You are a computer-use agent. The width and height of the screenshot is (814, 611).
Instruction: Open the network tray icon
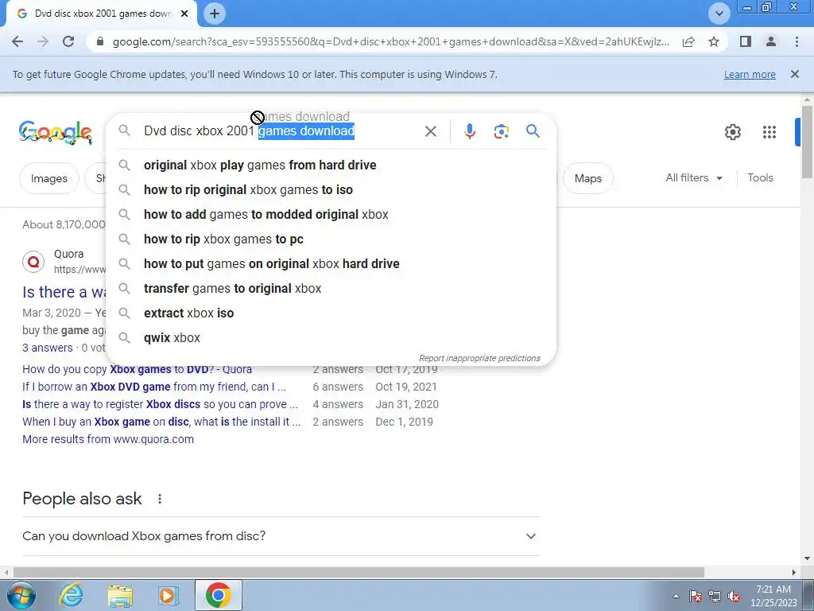[x=715, y=596]
